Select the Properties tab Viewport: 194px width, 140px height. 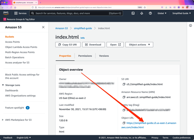(x=65, y=56)
